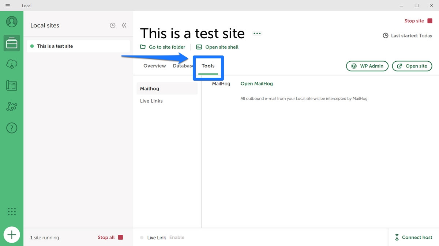This screenshot has width=439, height=246.
Task: Switch to the Database tab
Action: (x=183, y=66)
